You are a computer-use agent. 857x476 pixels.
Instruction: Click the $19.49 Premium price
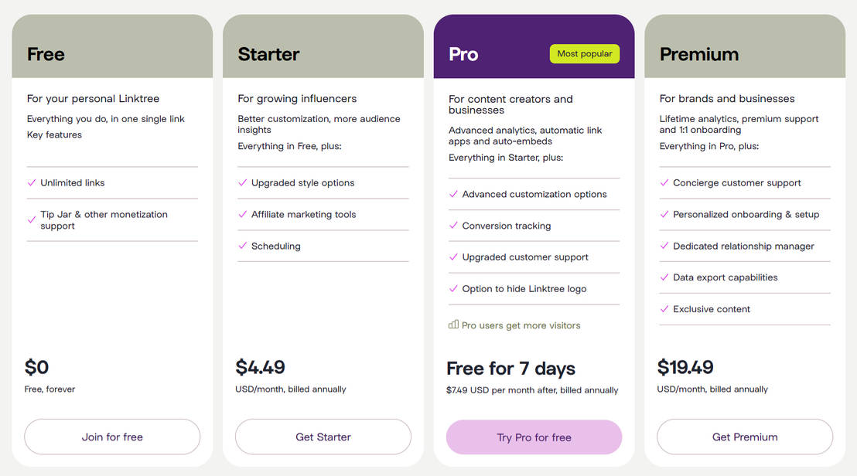tap(685, 367)
